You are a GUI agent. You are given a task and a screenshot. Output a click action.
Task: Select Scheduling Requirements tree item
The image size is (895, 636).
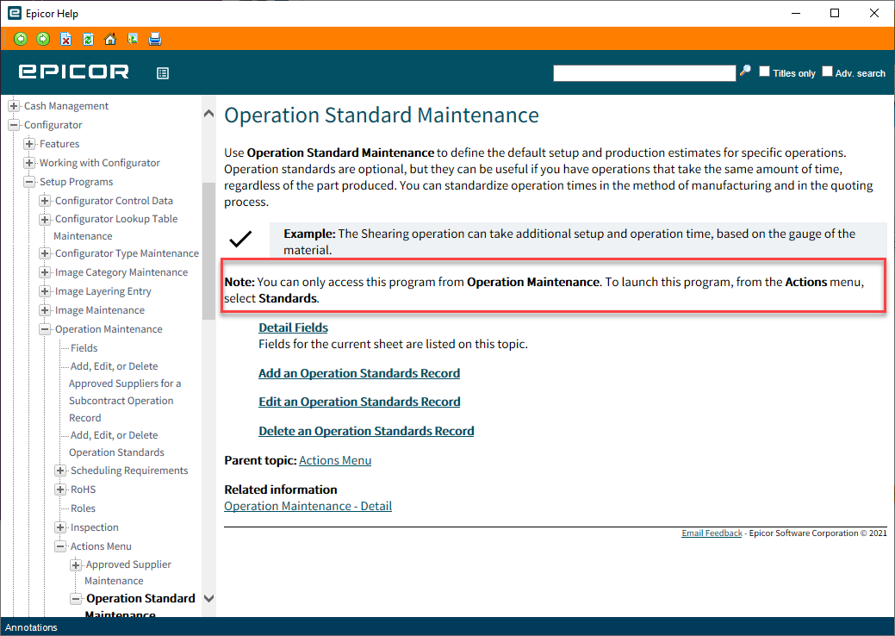click(x=129, y=471)
